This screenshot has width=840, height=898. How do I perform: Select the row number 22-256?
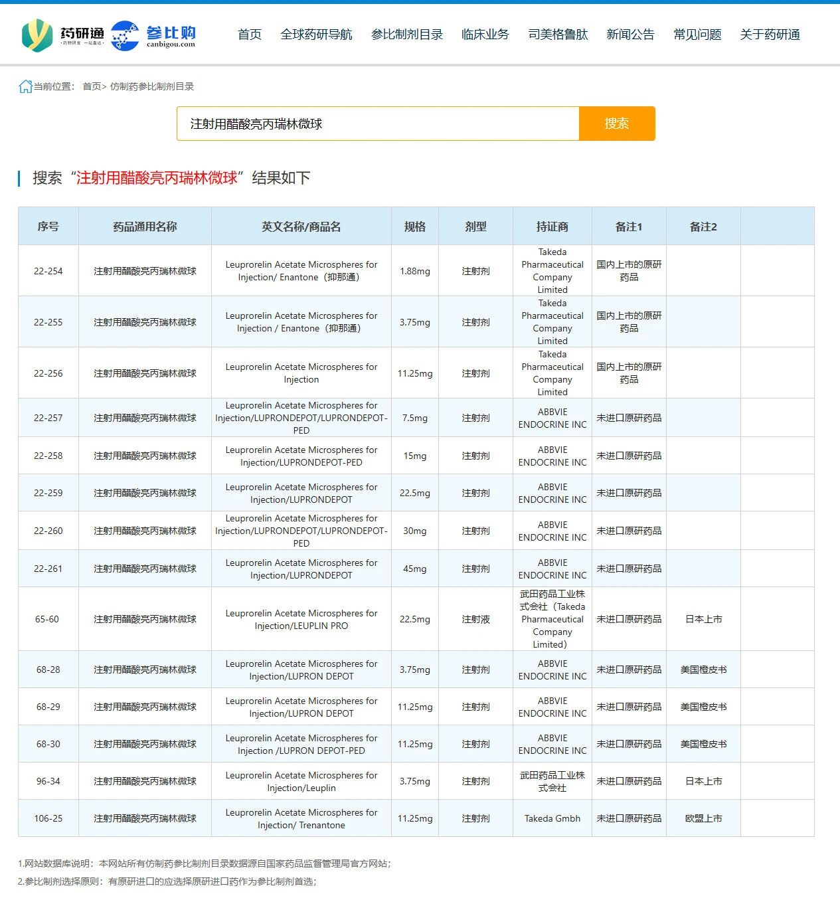(48, 373)
